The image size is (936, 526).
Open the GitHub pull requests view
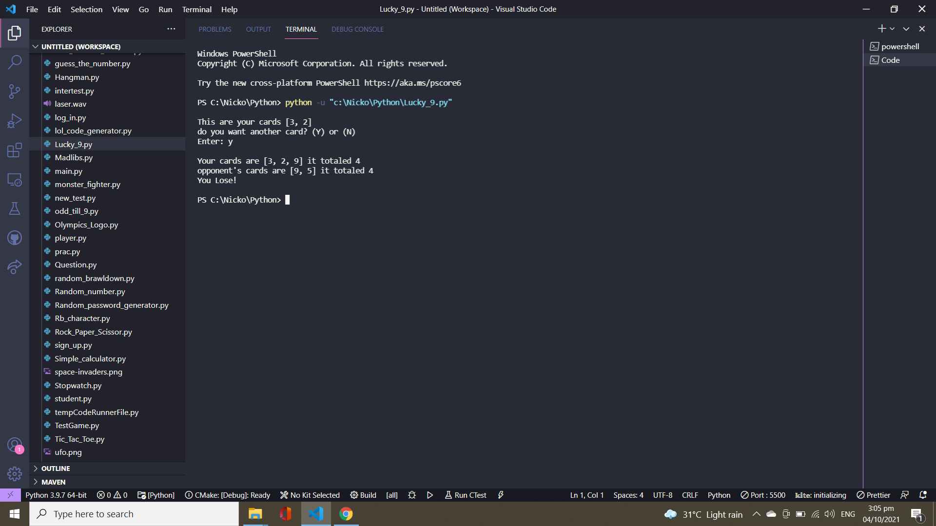pos(15,238)
